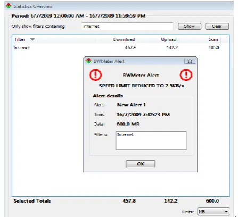Click the left red exclamation warning icon
The height and width of the screenshot is (217, 238).
tap(96, 75)
